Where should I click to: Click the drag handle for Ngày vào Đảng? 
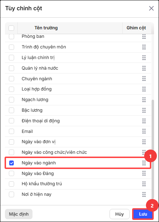pyautogui.click(x=144, y=173)
